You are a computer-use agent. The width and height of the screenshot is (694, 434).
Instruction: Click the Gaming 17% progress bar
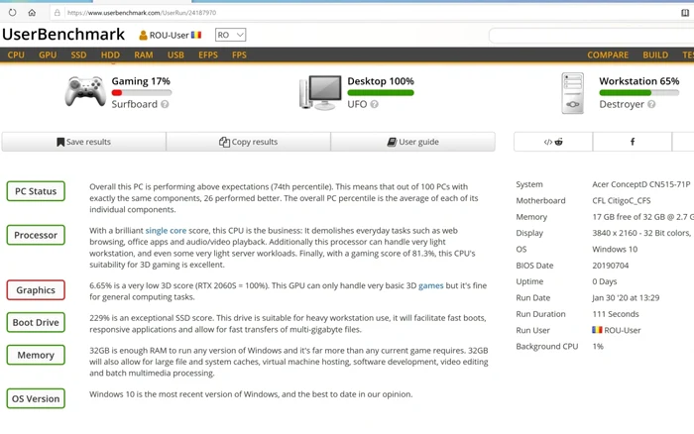[142, 93]
